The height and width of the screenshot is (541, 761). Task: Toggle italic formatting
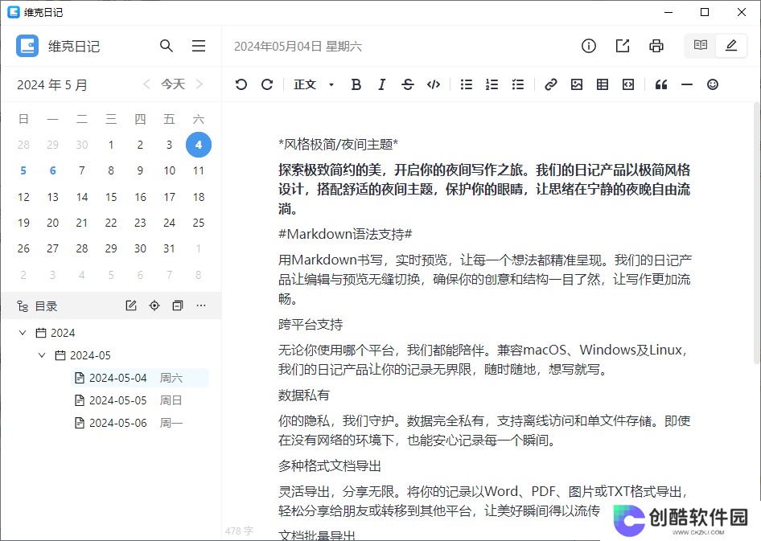tap(382, 84)
